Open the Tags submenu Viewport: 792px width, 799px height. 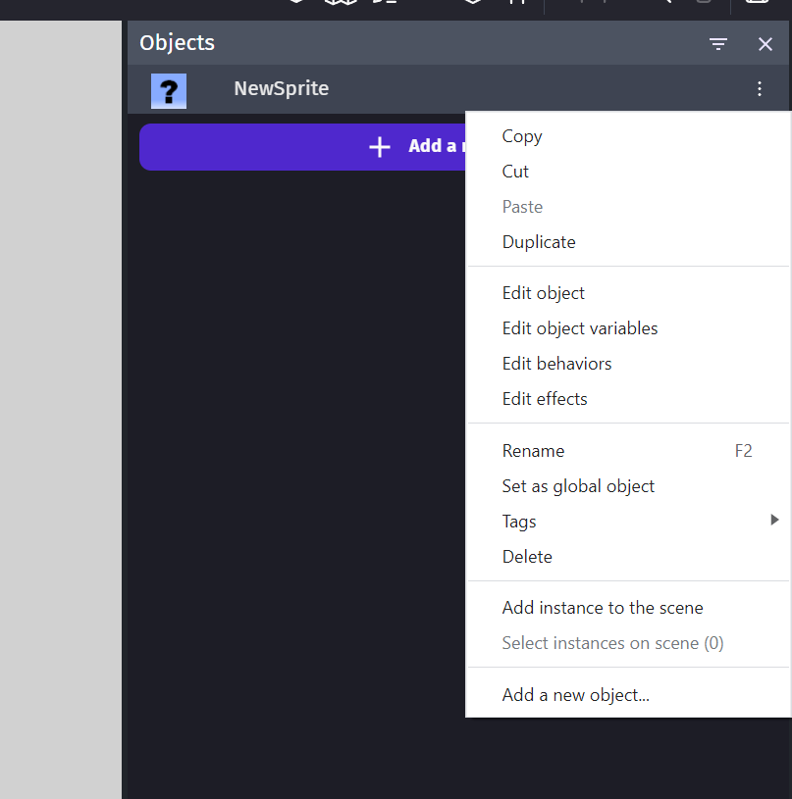click(x=518, y=521)
